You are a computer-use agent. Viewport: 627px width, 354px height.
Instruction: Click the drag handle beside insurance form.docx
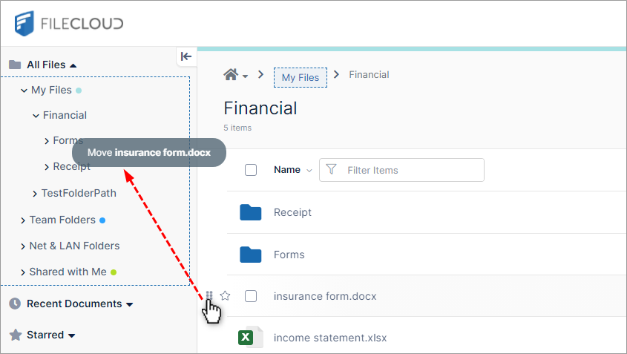click(209, 295)
